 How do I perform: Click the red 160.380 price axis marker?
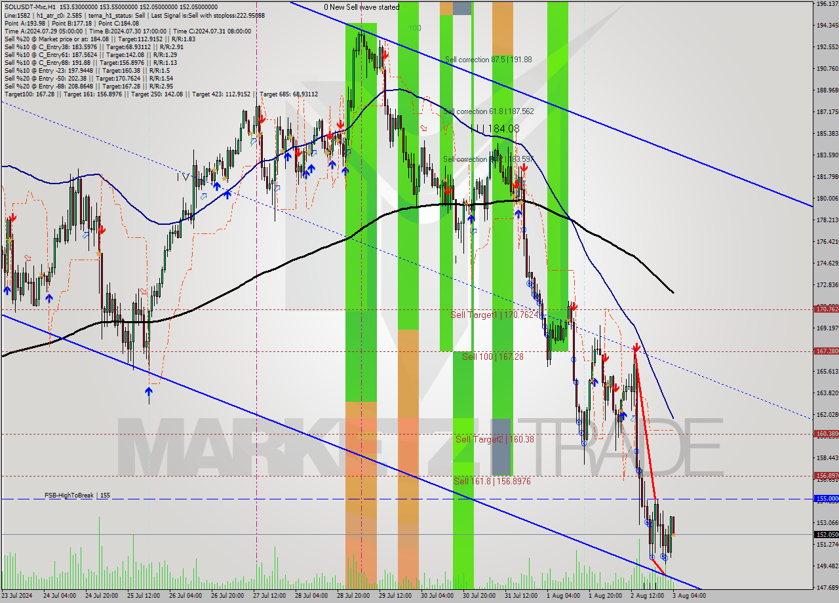pyautogui.click(x=826, y=434)
